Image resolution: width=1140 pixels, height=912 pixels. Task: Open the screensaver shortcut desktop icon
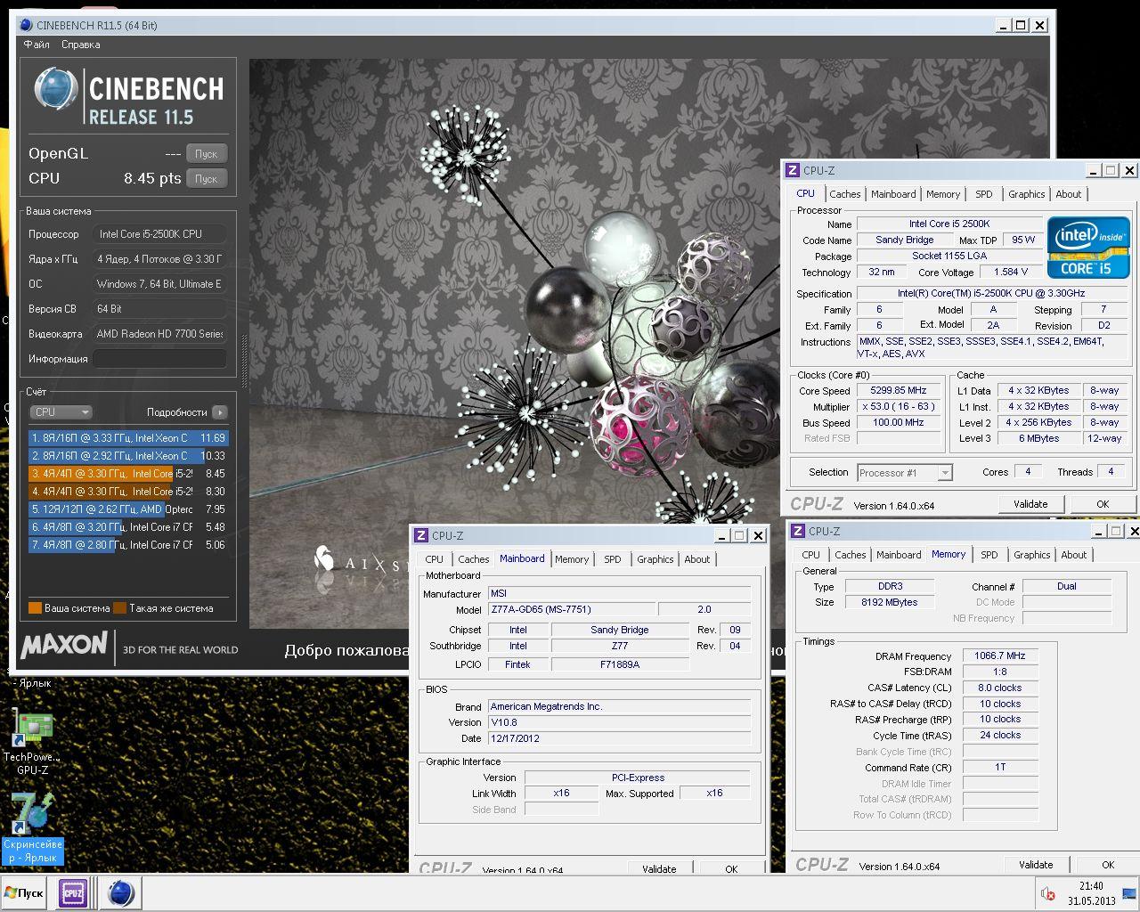pyautogui.click(x=32, y=827)
